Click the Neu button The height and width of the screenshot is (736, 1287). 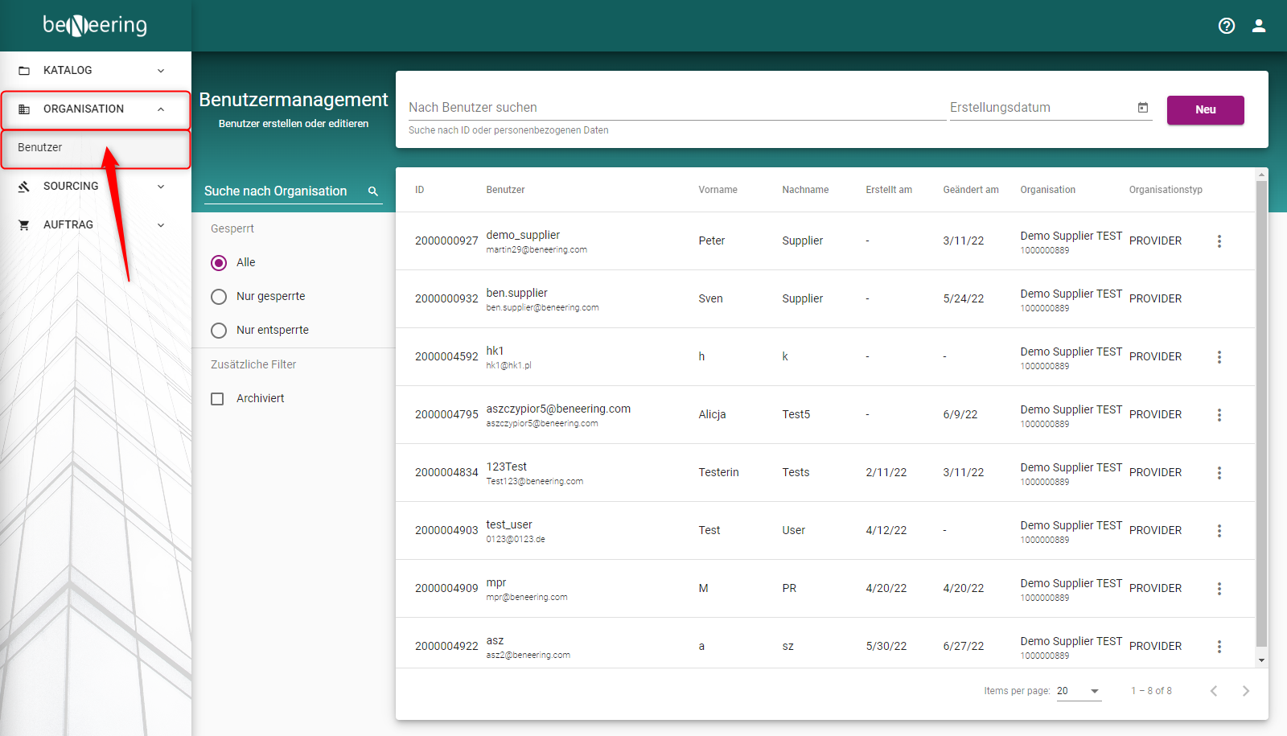click(x=1205, y=110)
